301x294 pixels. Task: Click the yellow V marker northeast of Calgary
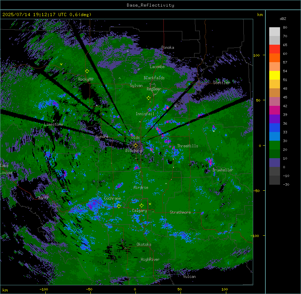(150, 204)
